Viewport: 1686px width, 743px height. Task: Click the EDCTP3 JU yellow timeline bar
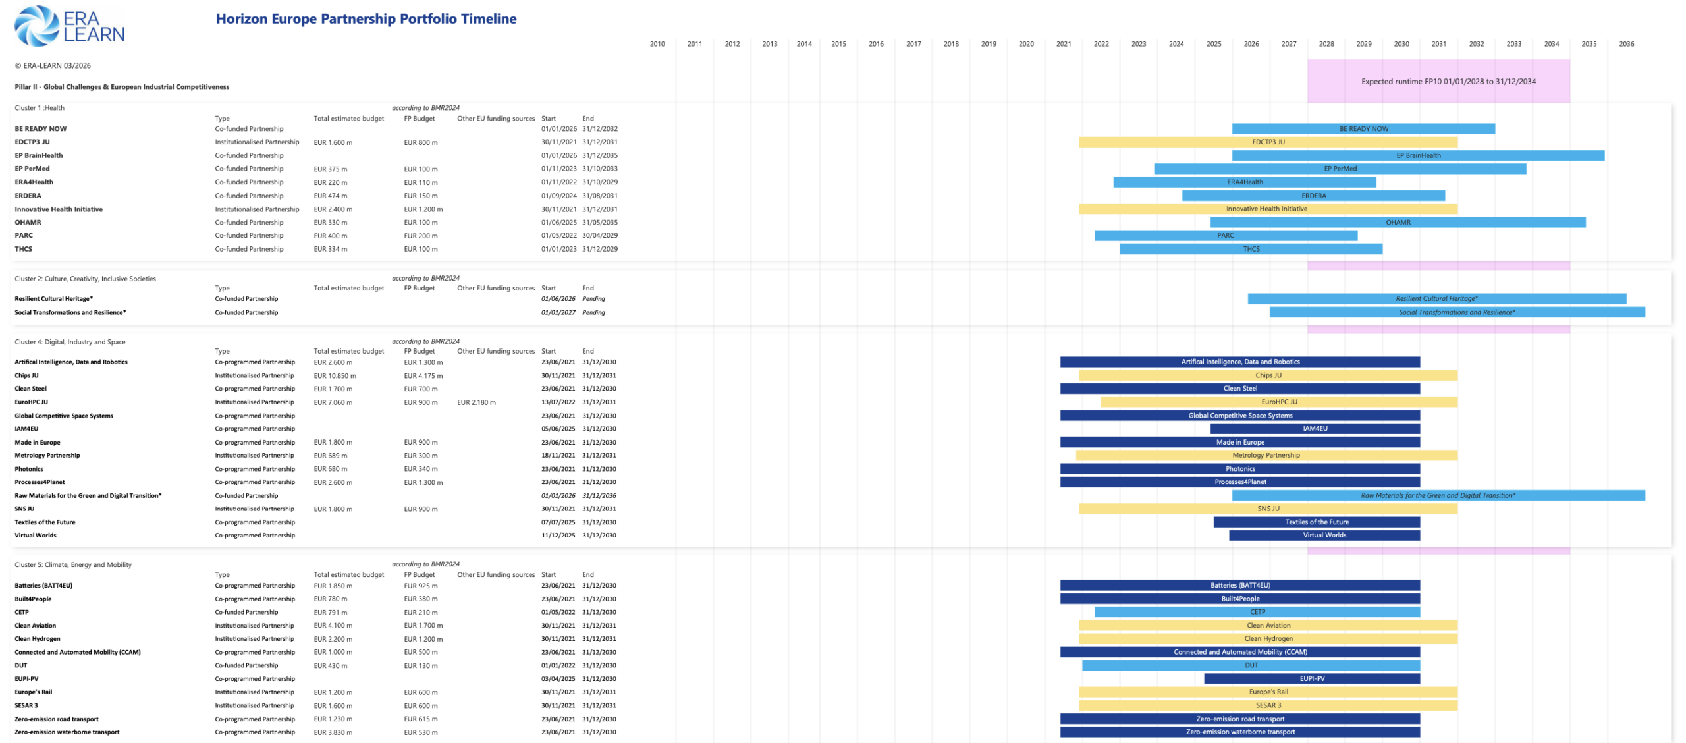[x=1267, y=142]
